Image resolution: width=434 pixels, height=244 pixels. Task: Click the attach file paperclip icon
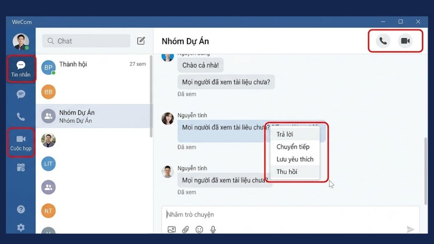186,230
